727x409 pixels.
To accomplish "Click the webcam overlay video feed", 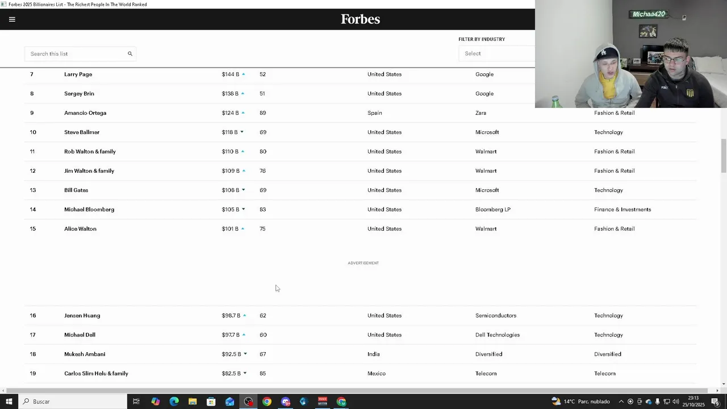I will click(x=631, y=54).
